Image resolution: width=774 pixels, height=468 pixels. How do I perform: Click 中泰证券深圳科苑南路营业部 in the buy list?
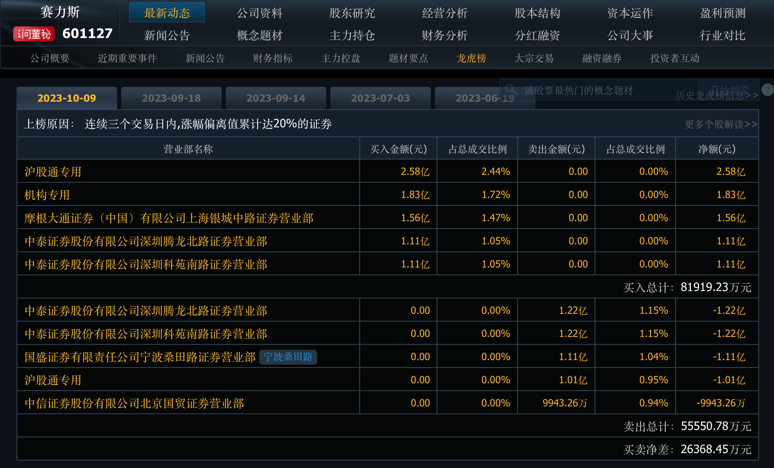click(146, 264)
